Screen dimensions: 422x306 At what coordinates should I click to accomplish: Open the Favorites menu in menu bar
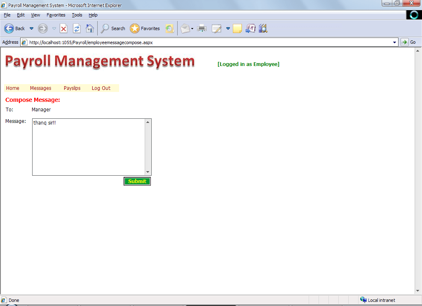coord(56,15)
